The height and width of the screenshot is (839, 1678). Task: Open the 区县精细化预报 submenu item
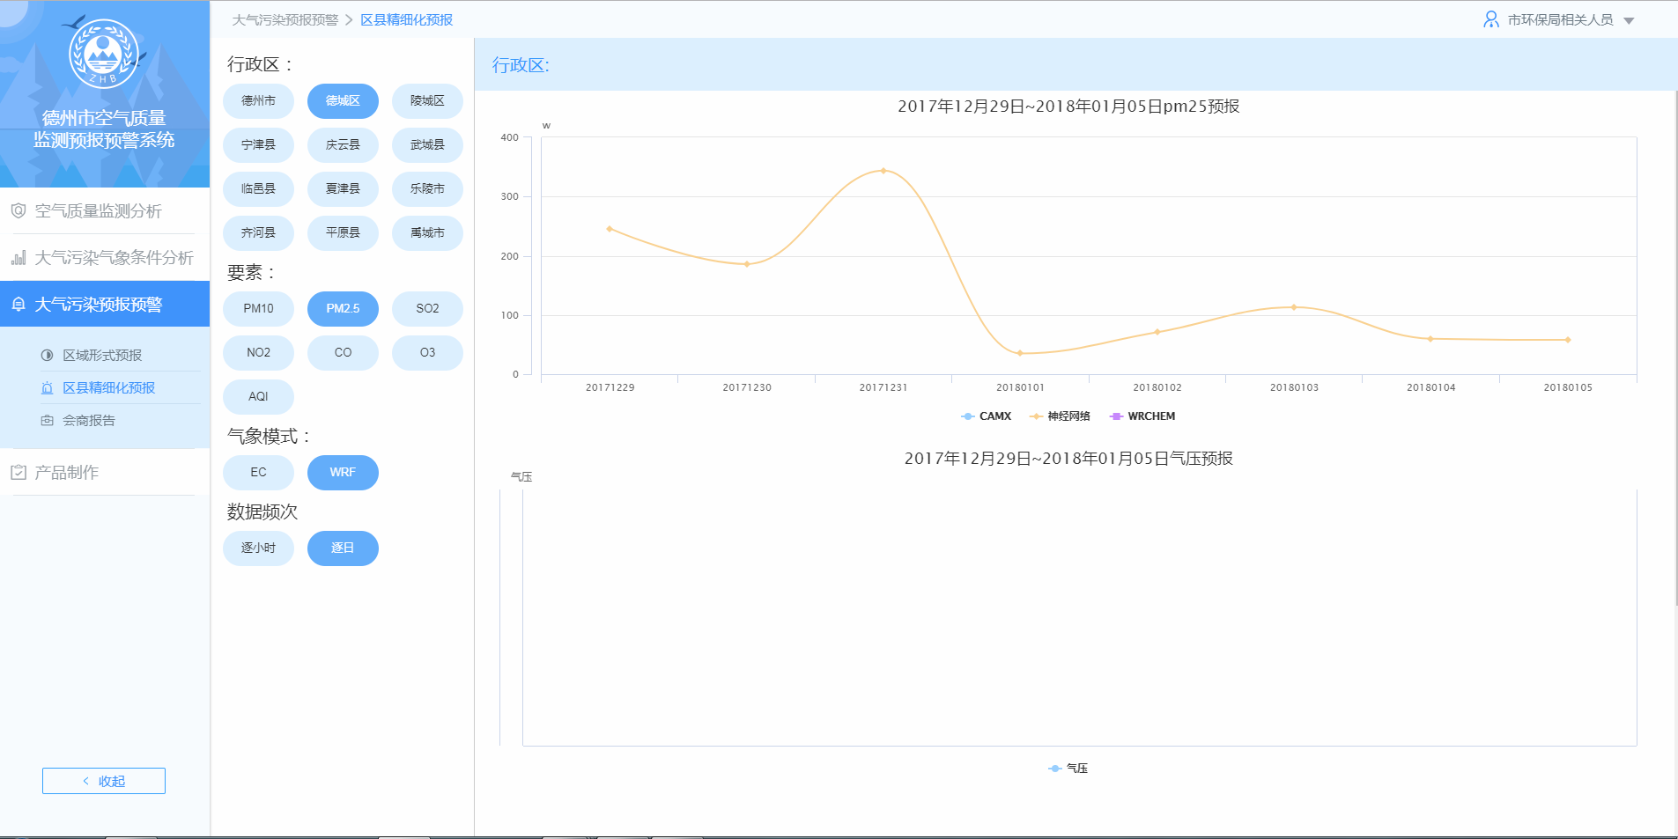[x=108, y=388]
